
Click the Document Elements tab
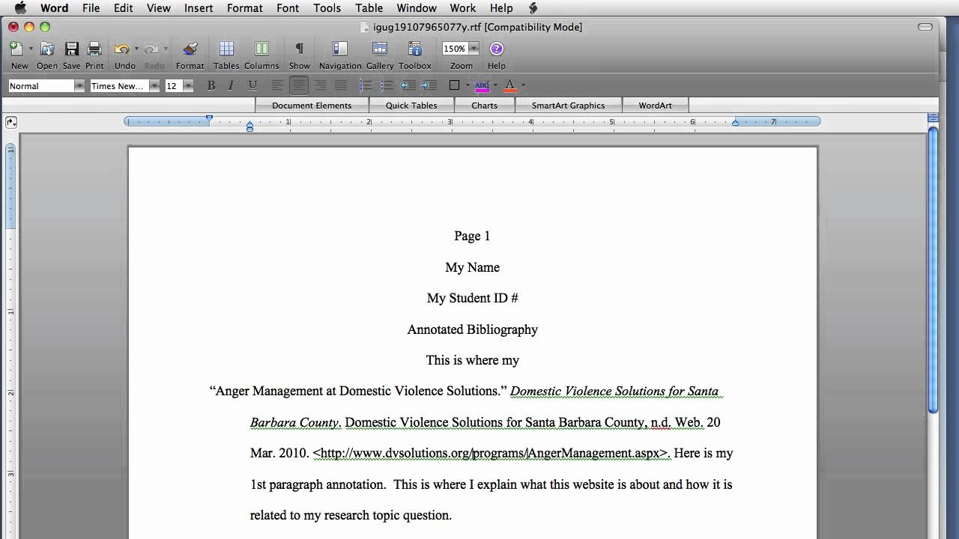(312, 106)
